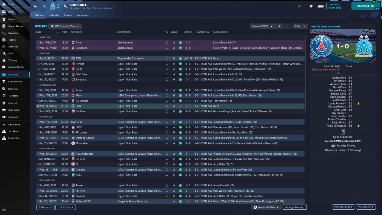Open the Club Vision section

15,110
